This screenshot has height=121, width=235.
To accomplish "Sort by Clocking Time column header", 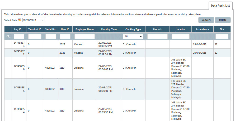I will (x=109, y=29).
